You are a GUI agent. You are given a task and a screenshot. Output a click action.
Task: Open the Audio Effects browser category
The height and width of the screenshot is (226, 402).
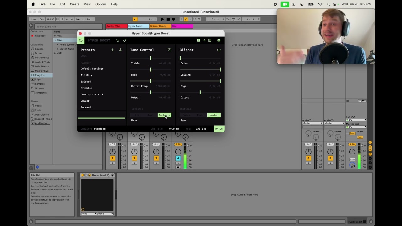[x=42, y=62]
